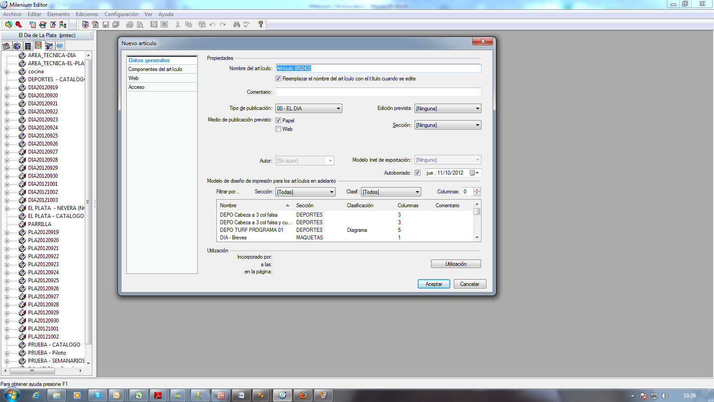This screenshot has height=402, width=714.
Task: Click the binoculars find icon in toolbar
Action: 237,25
